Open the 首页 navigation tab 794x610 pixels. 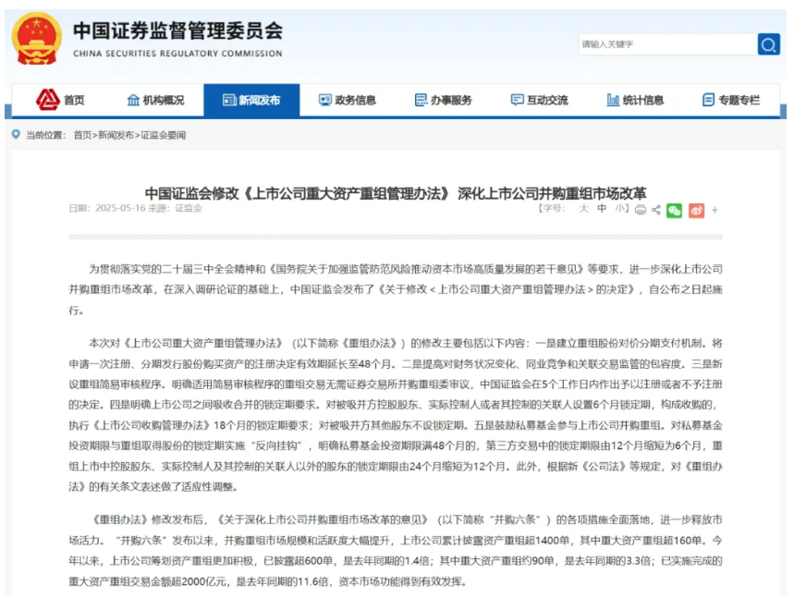point(60,100)
